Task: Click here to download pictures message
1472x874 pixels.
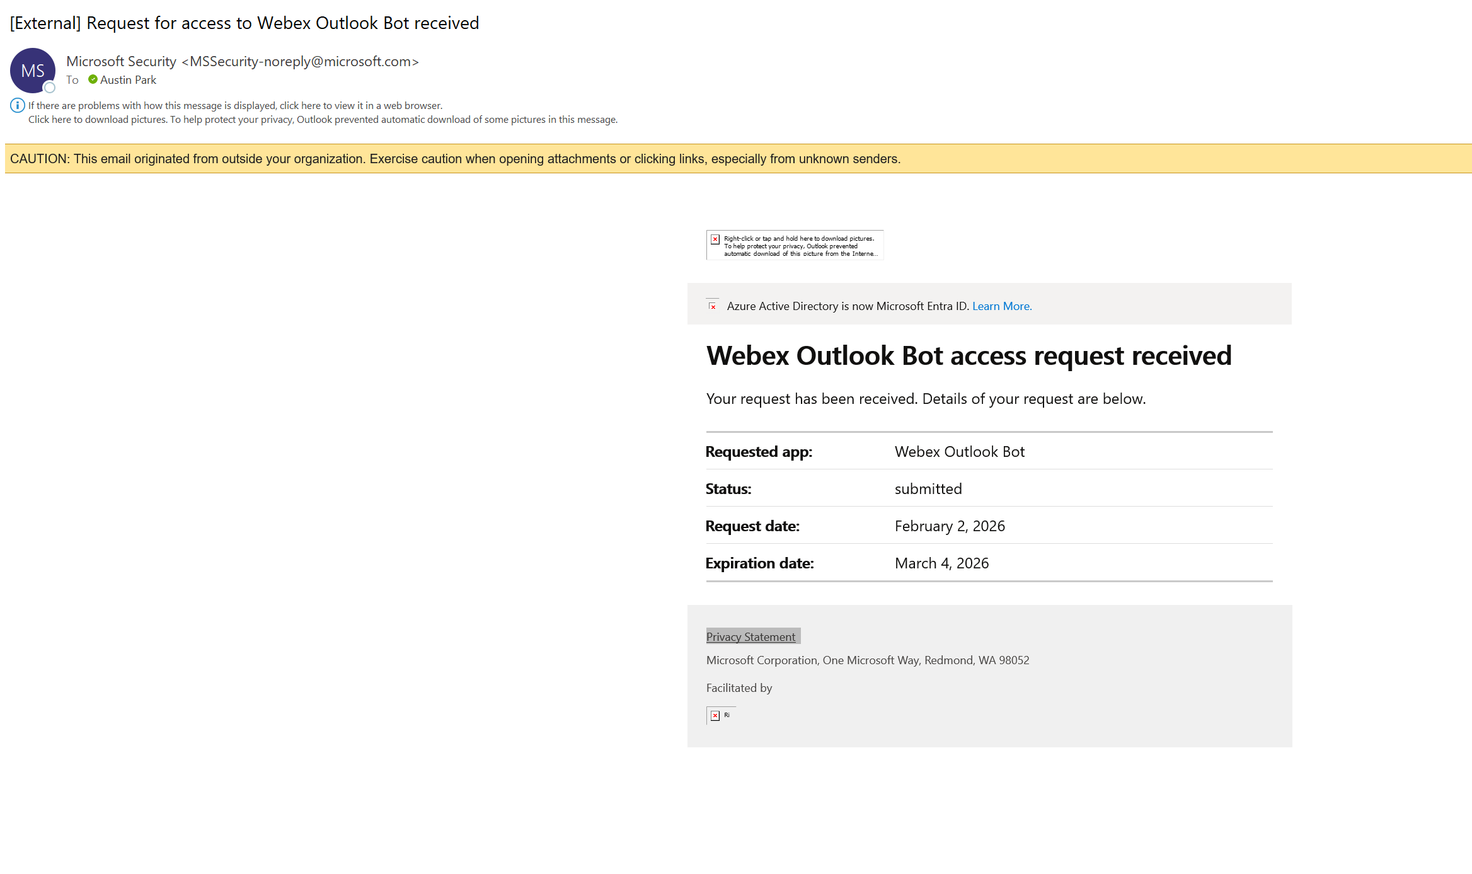Action: pos(323,120)
